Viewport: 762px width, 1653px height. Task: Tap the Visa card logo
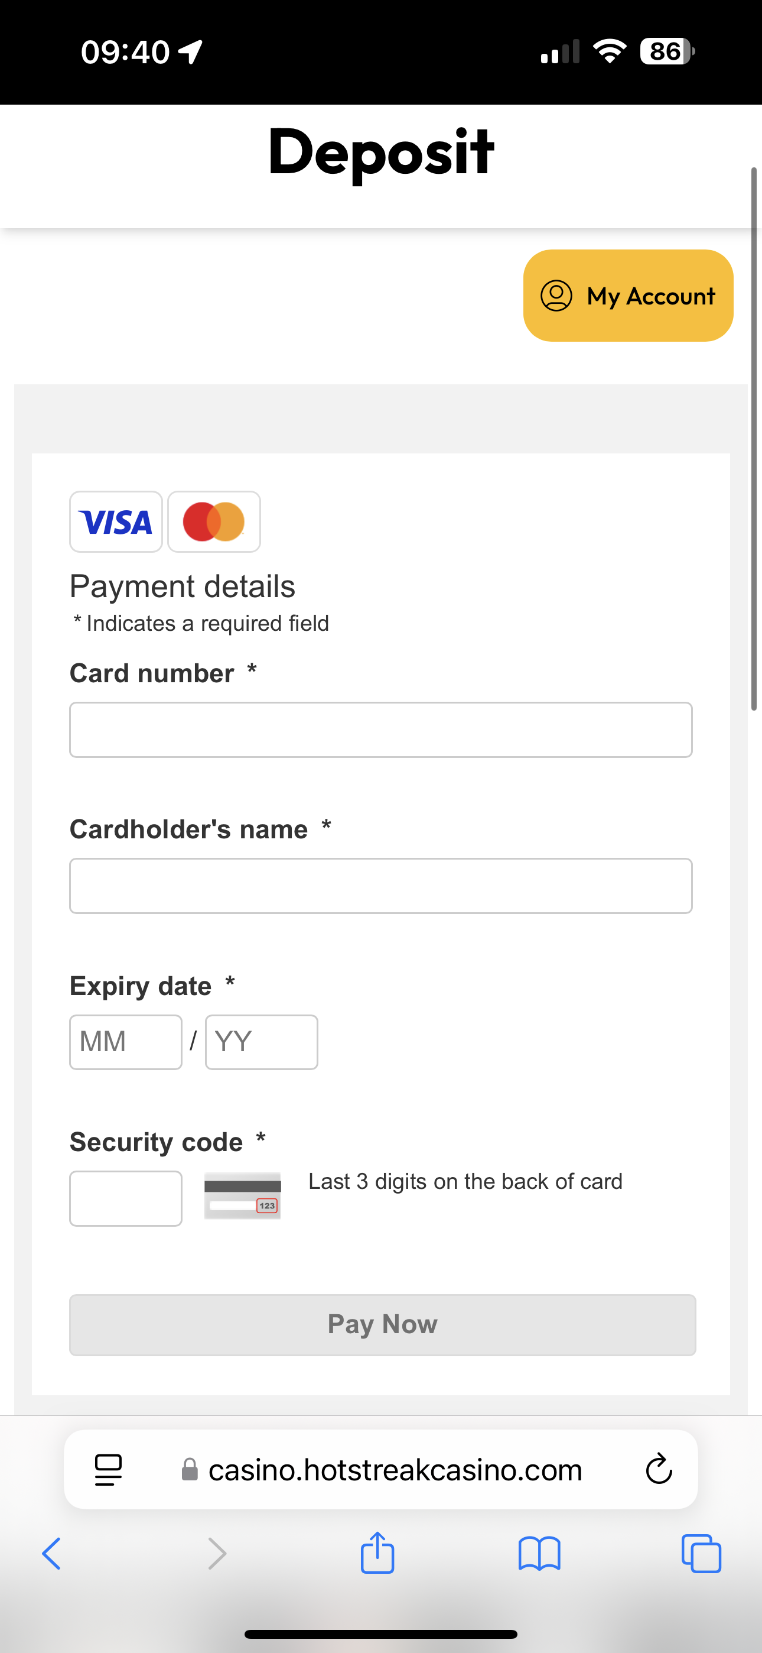pyautogui.click(x=115, y=521)
